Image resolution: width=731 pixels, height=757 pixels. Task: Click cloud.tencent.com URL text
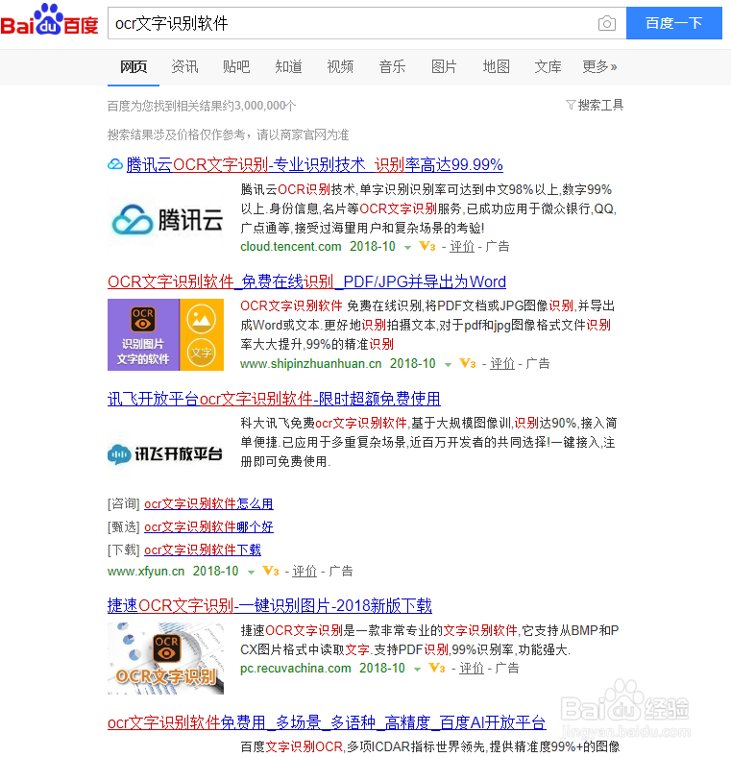click(291, 247)
